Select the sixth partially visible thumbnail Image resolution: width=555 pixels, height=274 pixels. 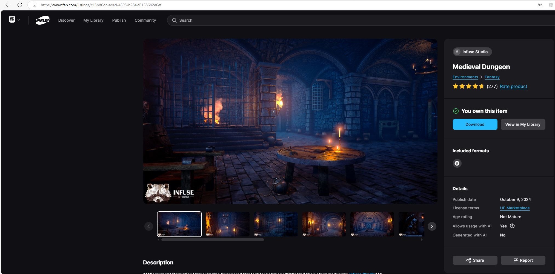pos(411,224)
